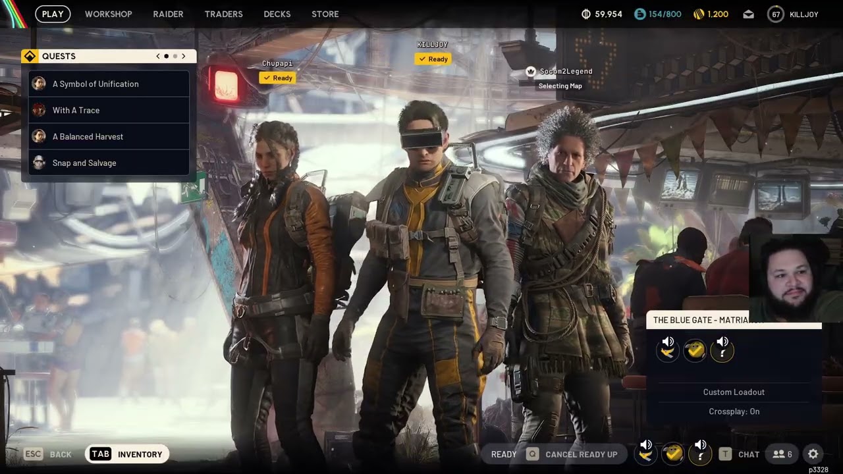The height and width of the screenshot is (474, 843).
Task: Click the Socom2Legend player name tag
Action: pos(566,71)
